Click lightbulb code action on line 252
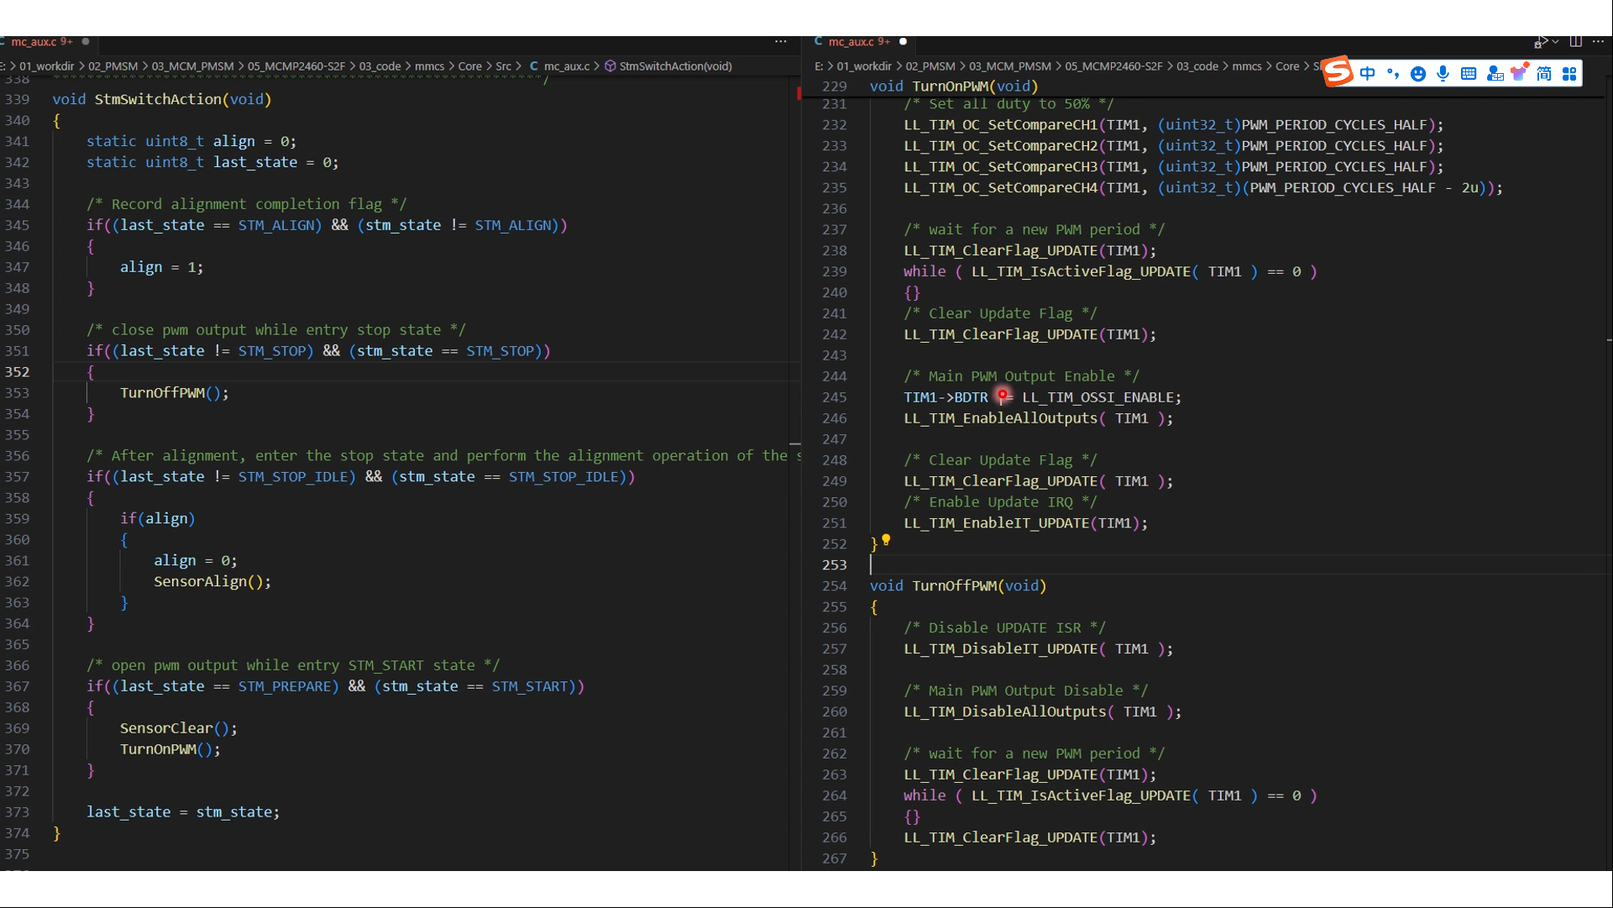1613x908 pixels. click(x=886, y=540)
